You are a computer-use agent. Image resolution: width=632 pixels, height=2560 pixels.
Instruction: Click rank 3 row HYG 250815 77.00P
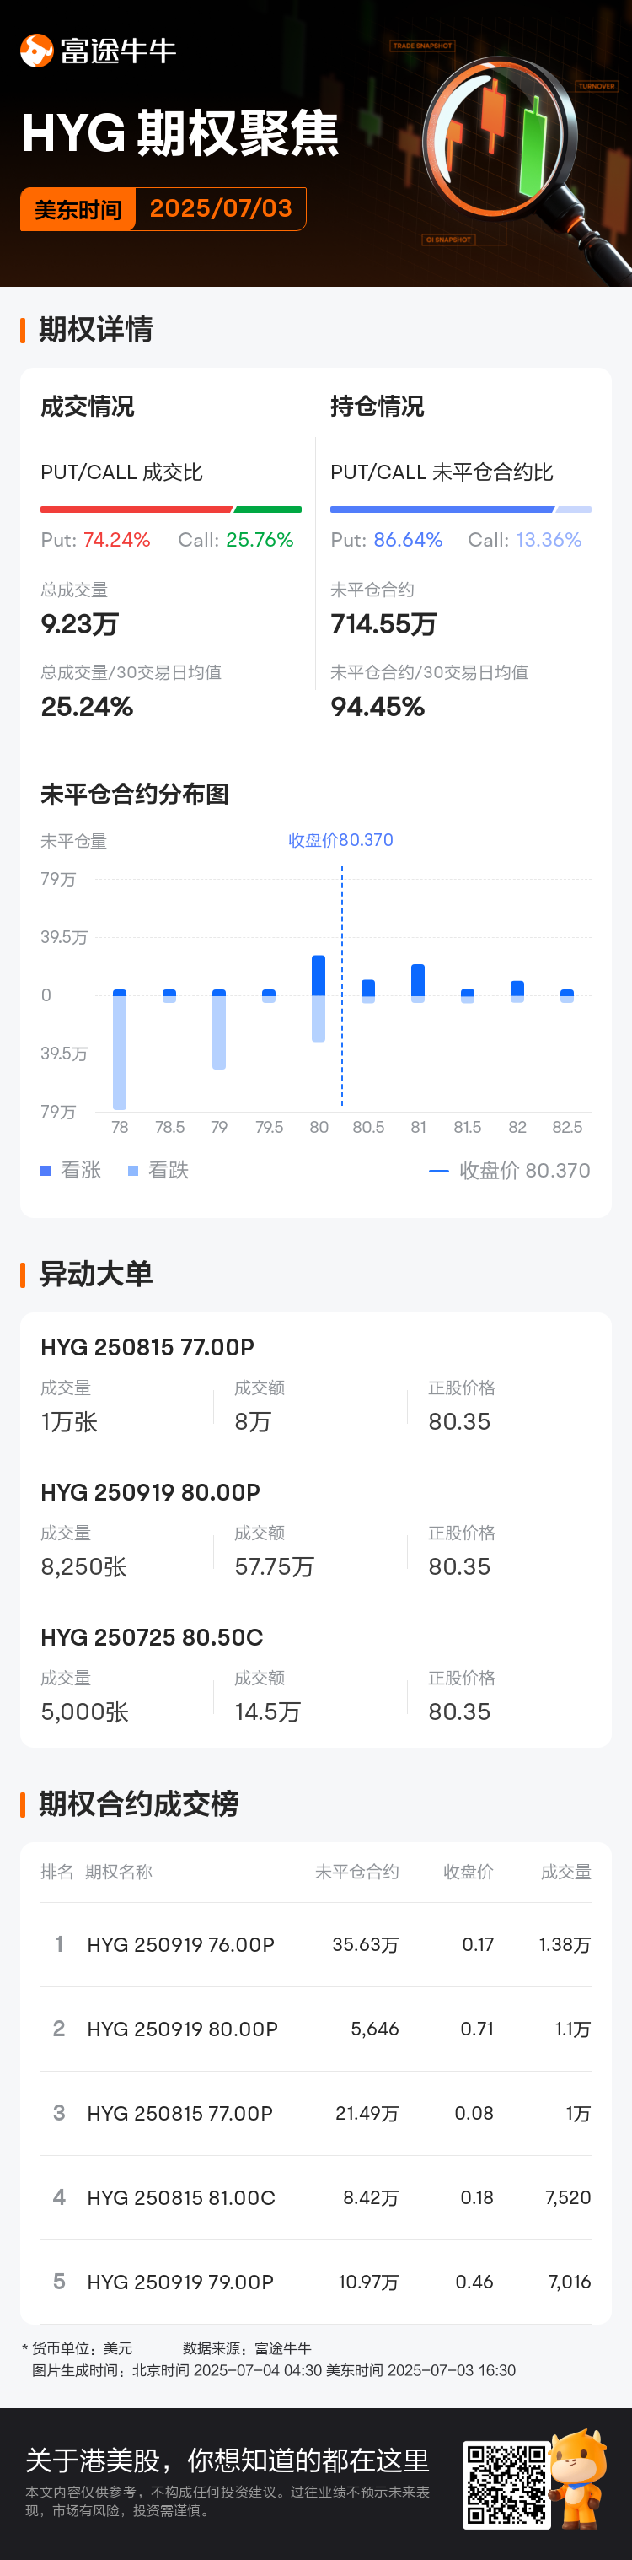pyautogui.click(x=315, y=2114)
